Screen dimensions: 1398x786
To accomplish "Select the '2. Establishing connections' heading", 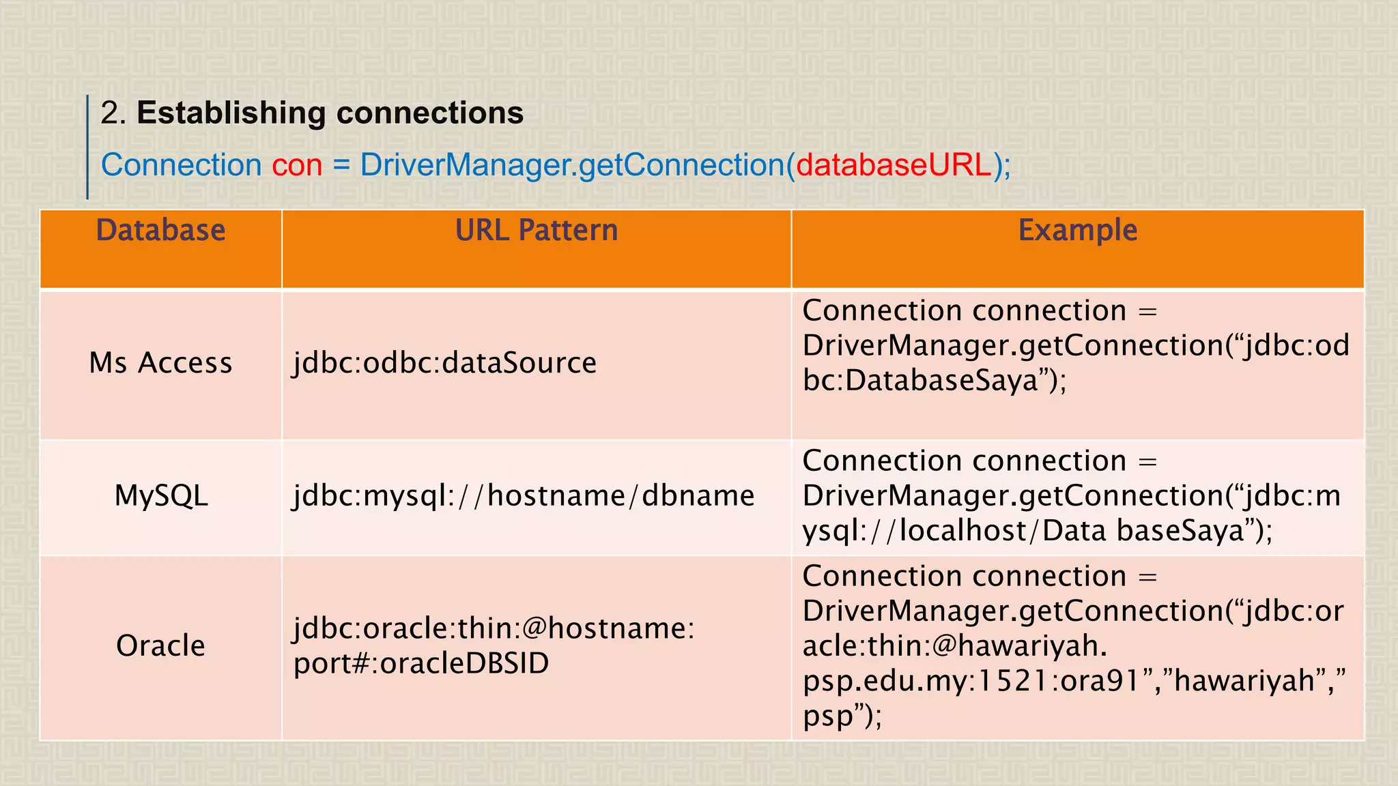I will pyautogui.click(x=312, y=113).
